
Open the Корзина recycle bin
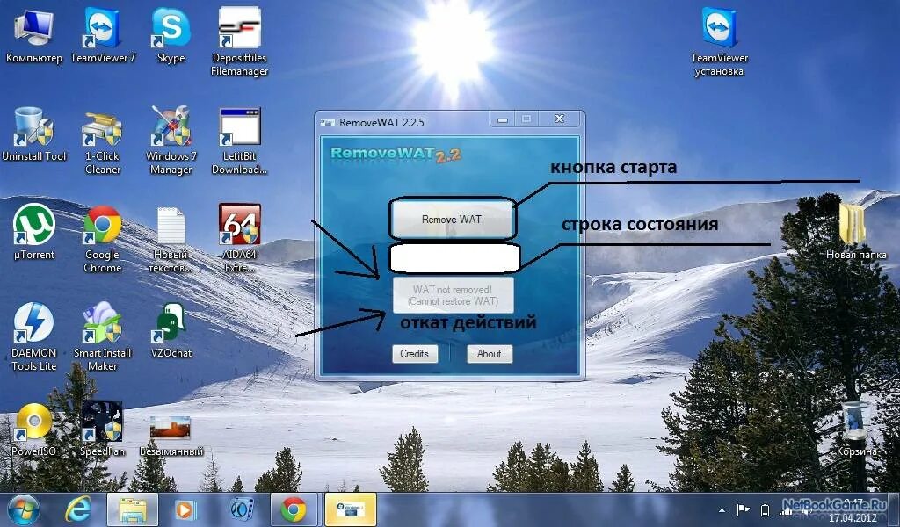tap(855, 429)
